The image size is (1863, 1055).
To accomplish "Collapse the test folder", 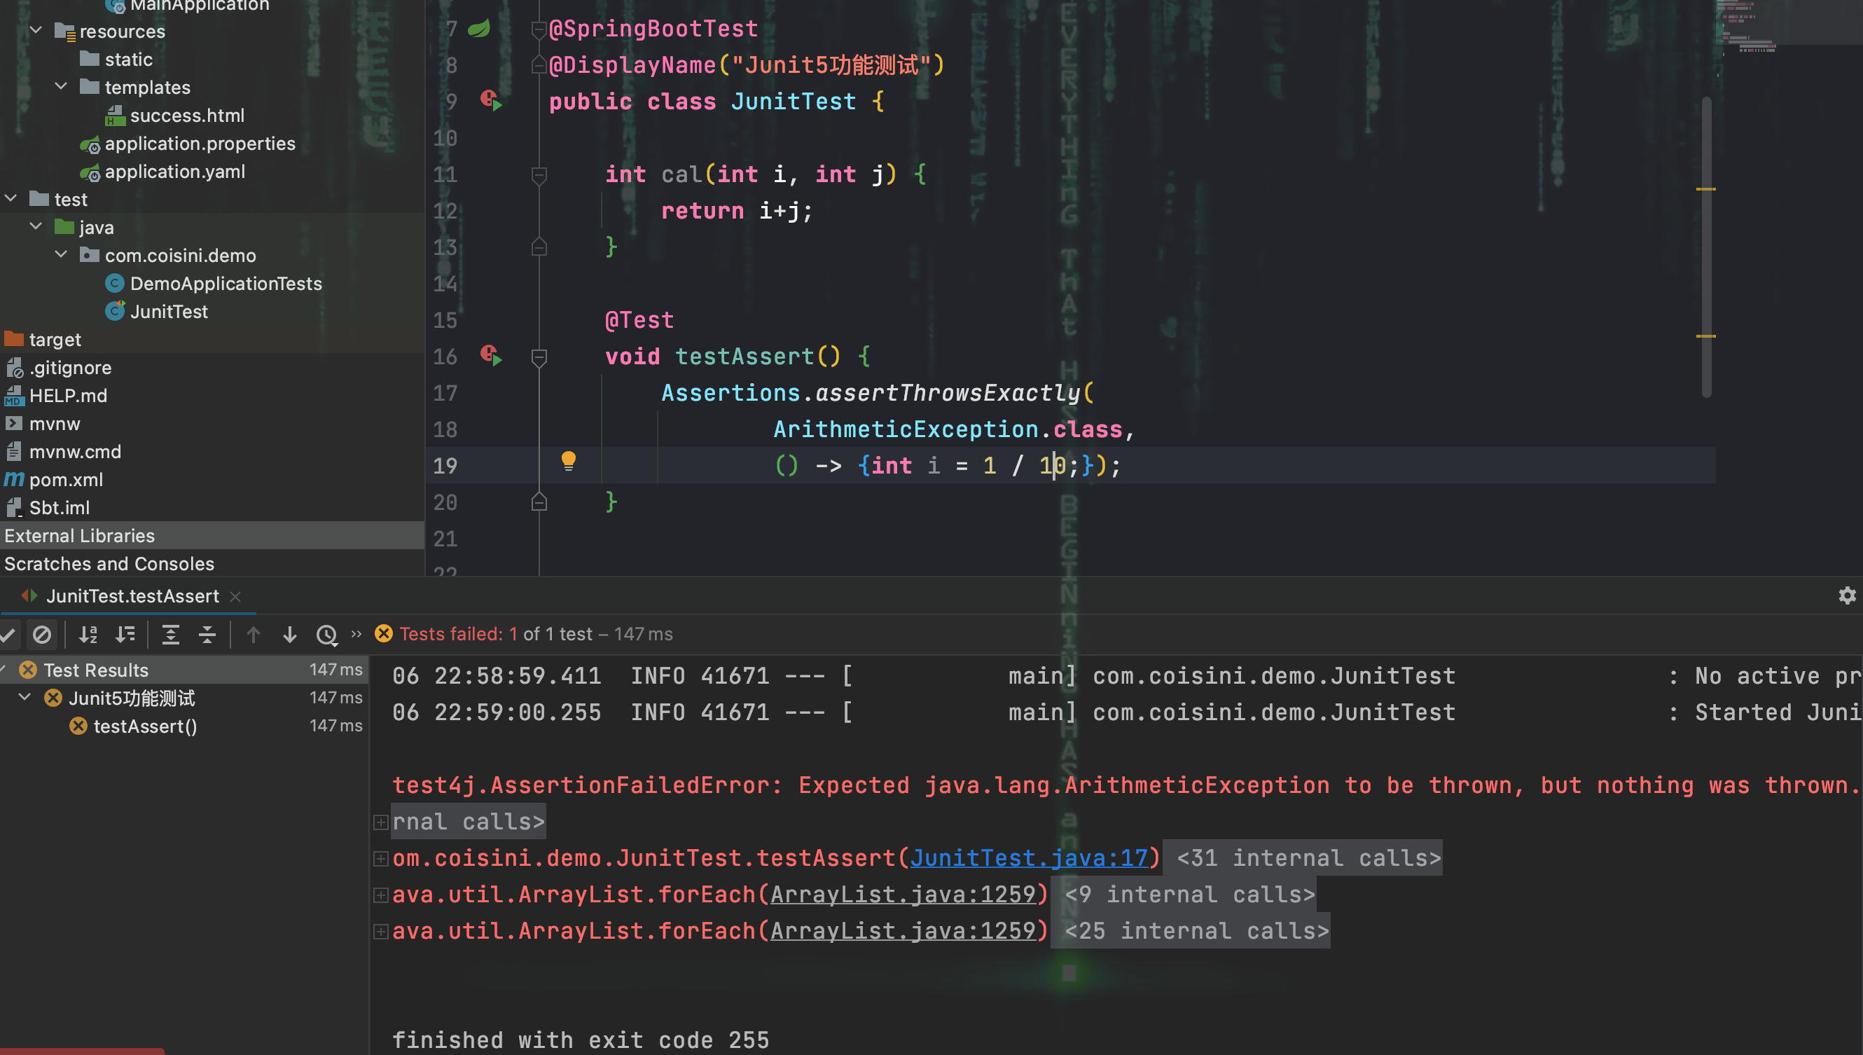I will pyautogui.click(x=11, y=198).
